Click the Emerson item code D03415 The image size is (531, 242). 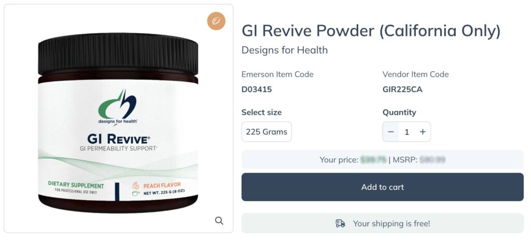point(256,89)
